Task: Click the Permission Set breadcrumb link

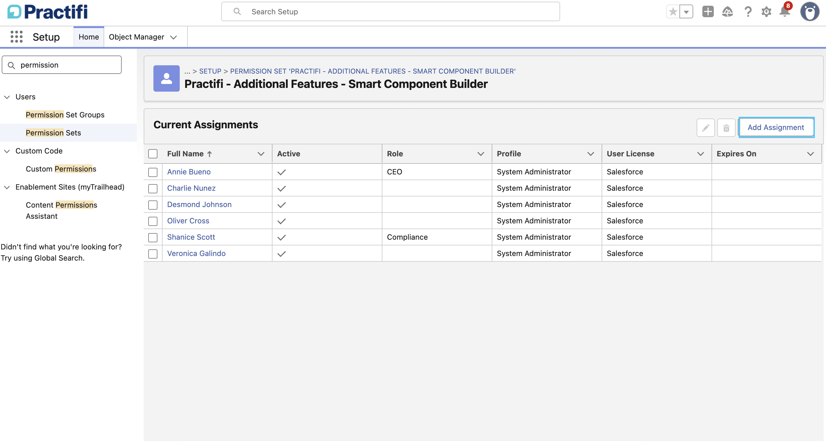Action: pos(373,71)
